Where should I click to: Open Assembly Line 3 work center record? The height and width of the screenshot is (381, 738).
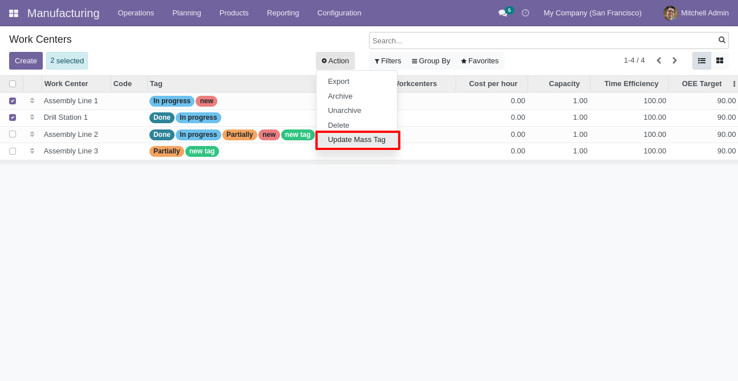pos(71,151)
